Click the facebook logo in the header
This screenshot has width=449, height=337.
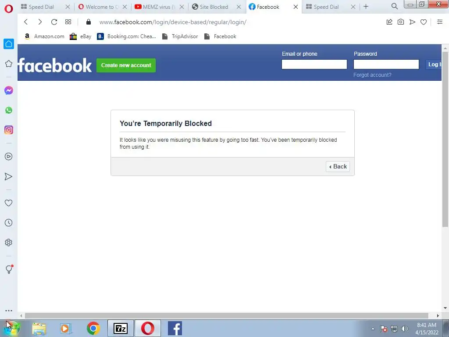pyautogui.click(x=55, y=66)
